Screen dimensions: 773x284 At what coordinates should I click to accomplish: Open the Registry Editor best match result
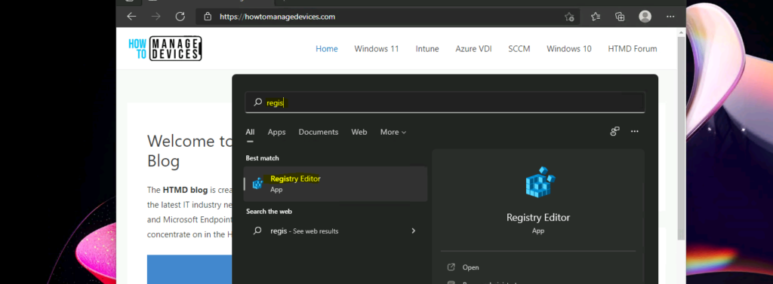tap(335, 184)
